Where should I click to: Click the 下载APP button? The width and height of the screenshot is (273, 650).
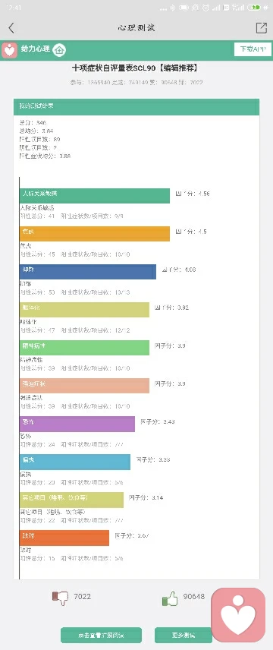pyautogui.click(x=249, y=49)
